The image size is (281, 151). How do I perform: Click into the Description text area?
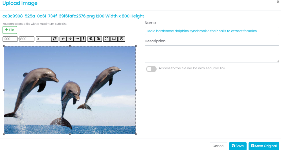(x=212, y=54)
